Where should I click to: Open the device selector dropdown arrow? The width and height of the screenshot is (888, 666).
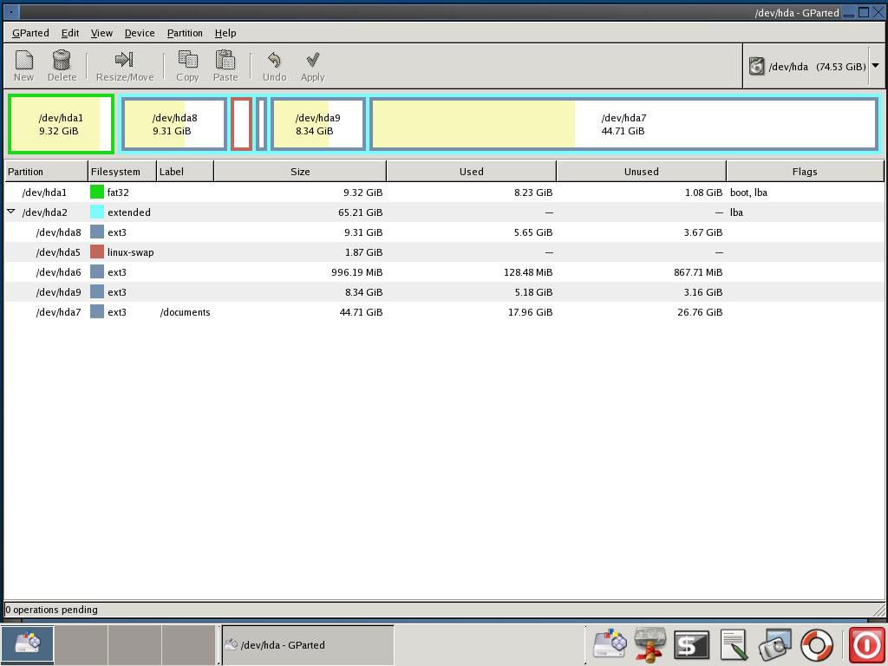click(876, 66)
